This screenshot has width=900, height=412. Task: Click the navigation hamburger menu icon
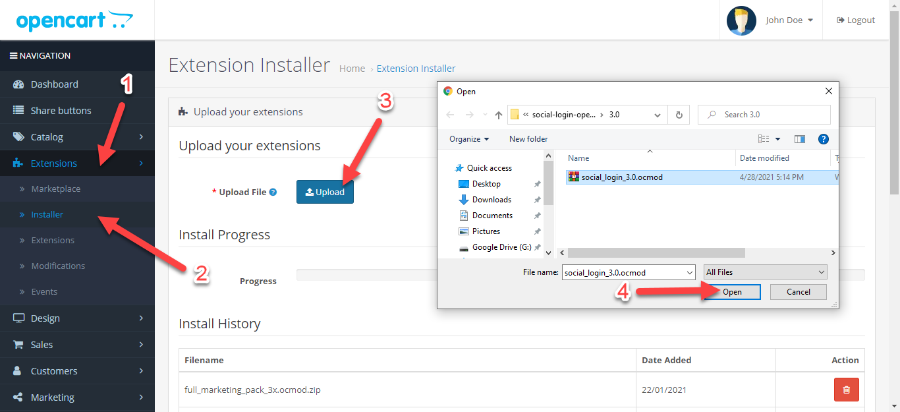click(x=13, y=56)
